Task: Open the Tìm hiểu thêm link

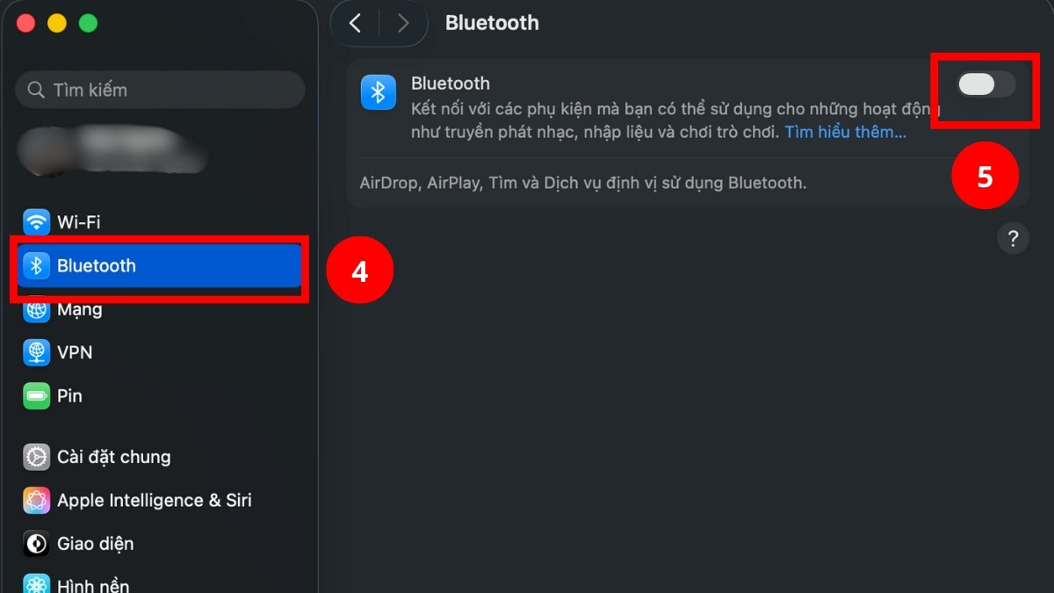Action: point(844,132)
